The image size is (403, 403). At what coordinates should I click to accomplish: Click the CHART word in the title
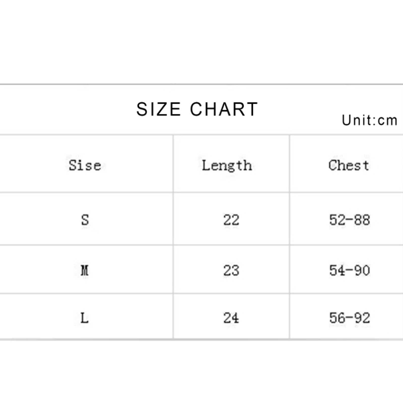pos(224,109)
